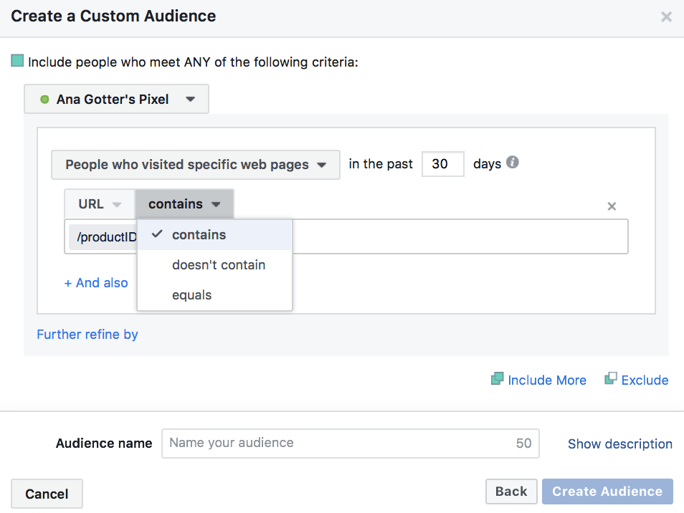Click the Exclude overlapping squares icon

611,378
